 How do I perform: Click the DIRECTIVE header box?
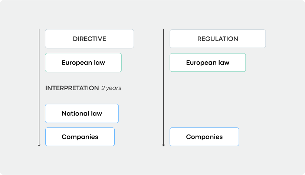89,39
